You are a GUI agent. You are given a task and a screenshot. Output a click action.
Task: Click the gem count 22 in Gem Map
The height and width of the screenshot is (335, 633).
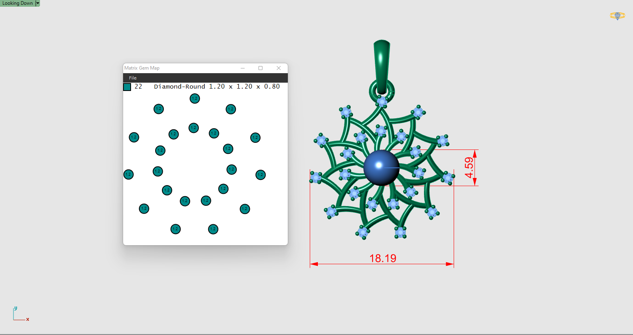click(x=138, y=87)
